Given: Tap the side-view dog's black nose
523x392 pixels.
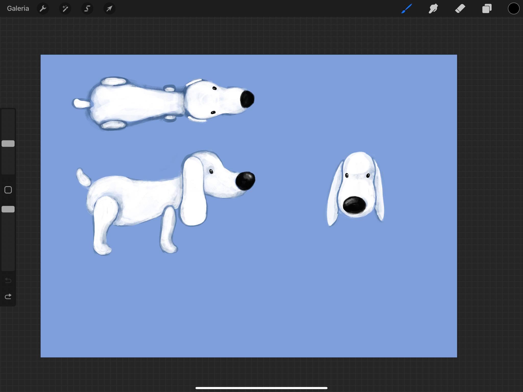Looking at the screenshot, I should tap(245, 181).
